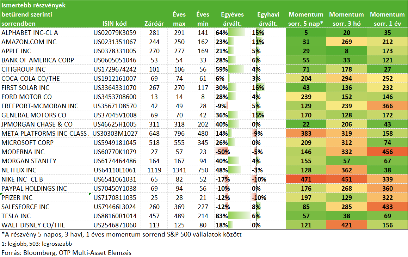
Task: Click Apple's green 8 three-month momentum cell
Action: (347, 51)
